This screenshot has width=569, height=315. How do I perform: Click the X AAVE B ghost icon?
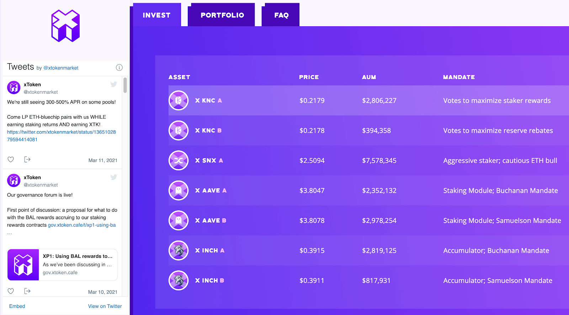(x=179, y=221)
